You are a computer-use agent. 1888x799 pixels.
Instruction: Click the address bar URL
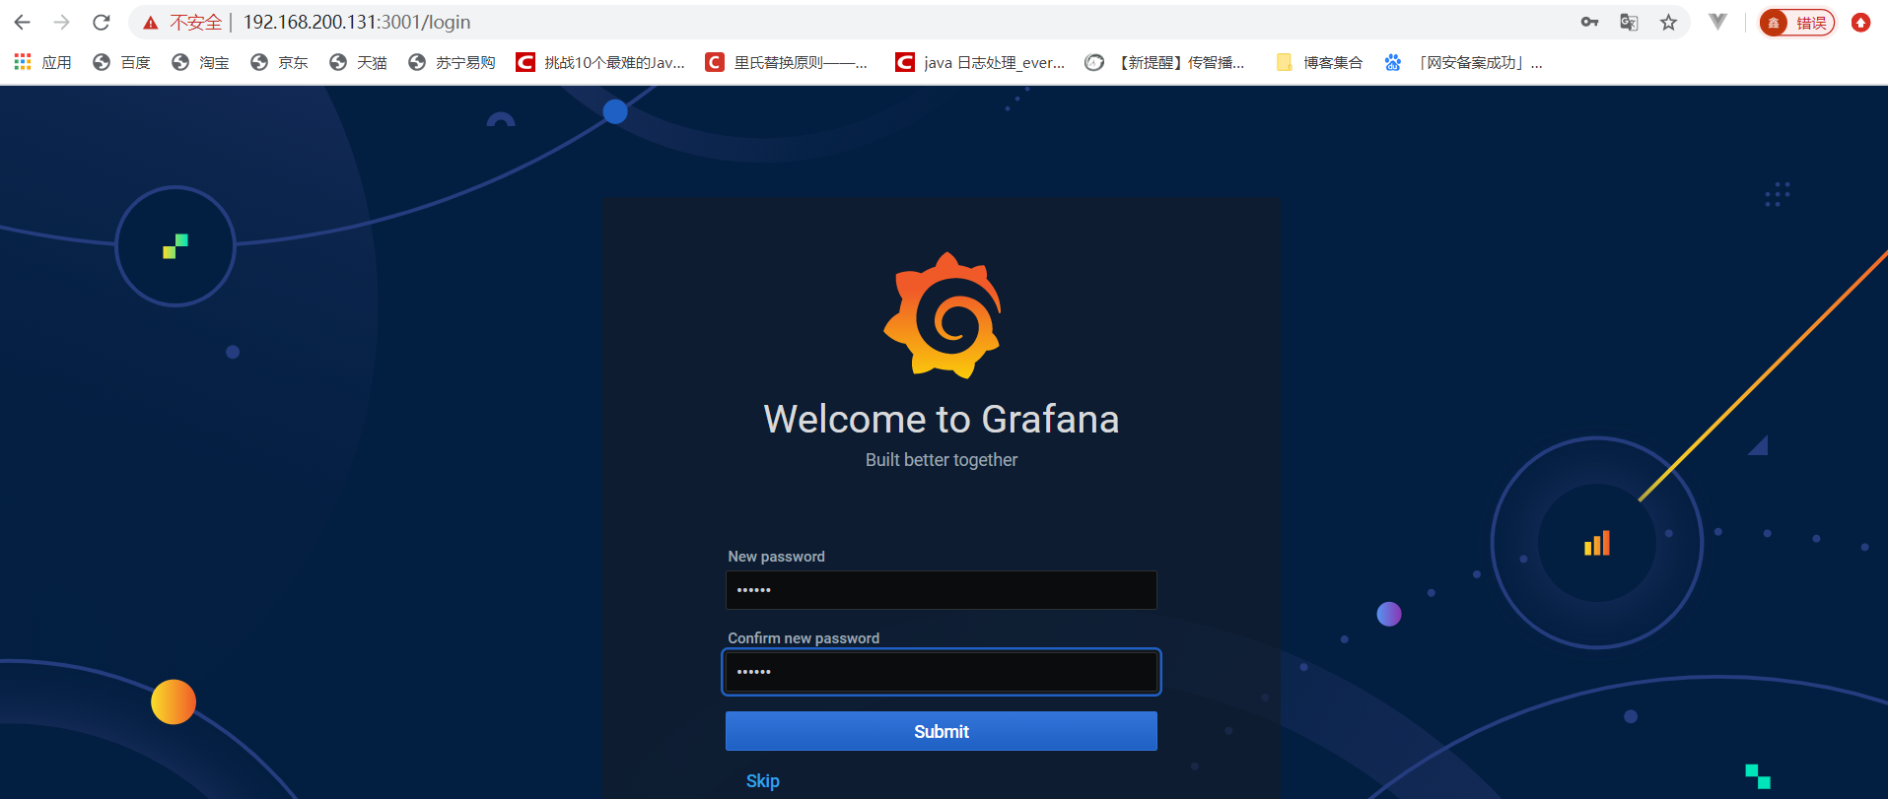click(x=357, y=22)
